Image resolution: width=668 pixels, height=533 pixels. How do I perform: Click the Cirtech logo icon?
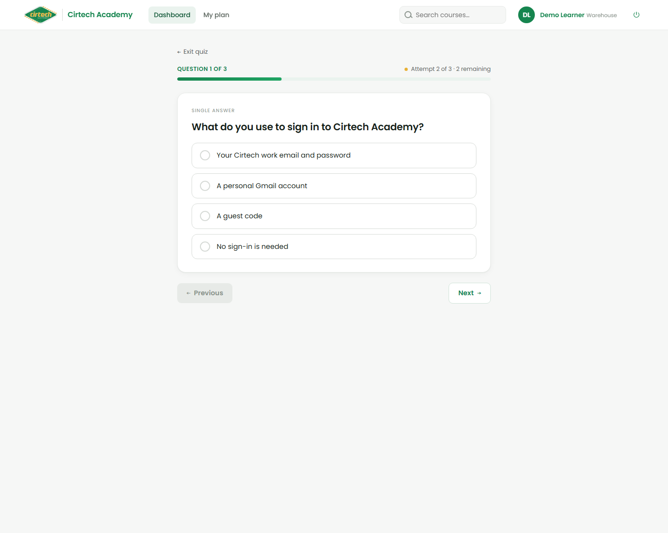[x=41, y=15]
